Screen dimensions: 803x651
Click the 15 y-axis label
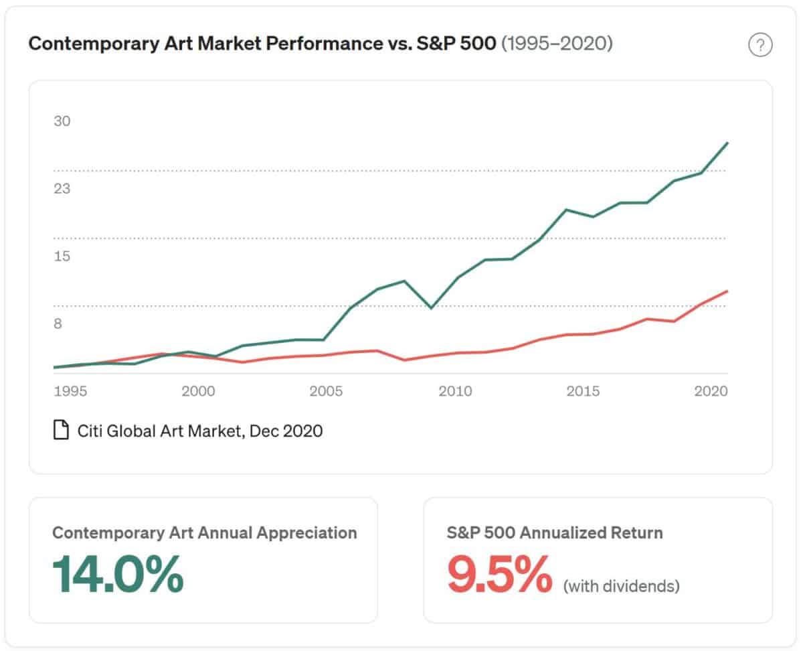[62, 257]
